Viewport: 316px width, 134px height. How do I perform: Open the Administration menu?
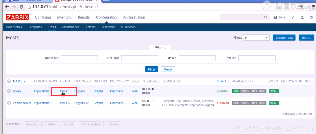[134, 17]
